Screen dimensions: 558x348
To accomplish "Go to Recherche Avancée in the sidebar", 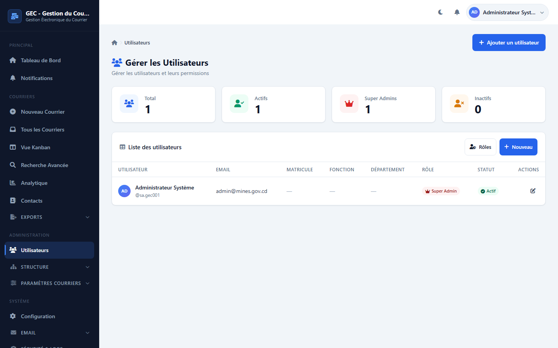I will coord(44,165).
